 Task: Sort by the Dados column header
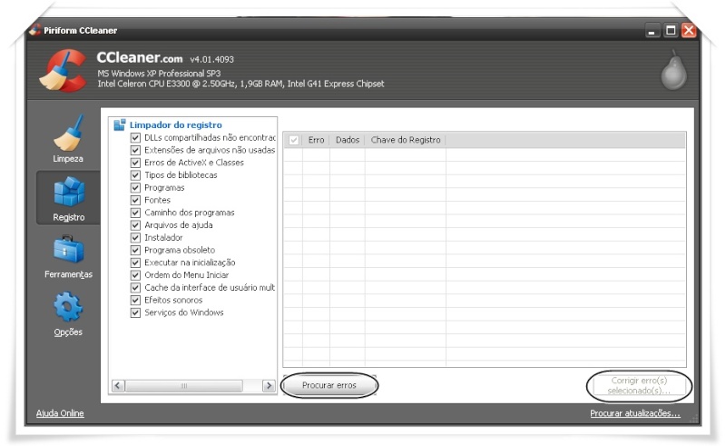348,140
